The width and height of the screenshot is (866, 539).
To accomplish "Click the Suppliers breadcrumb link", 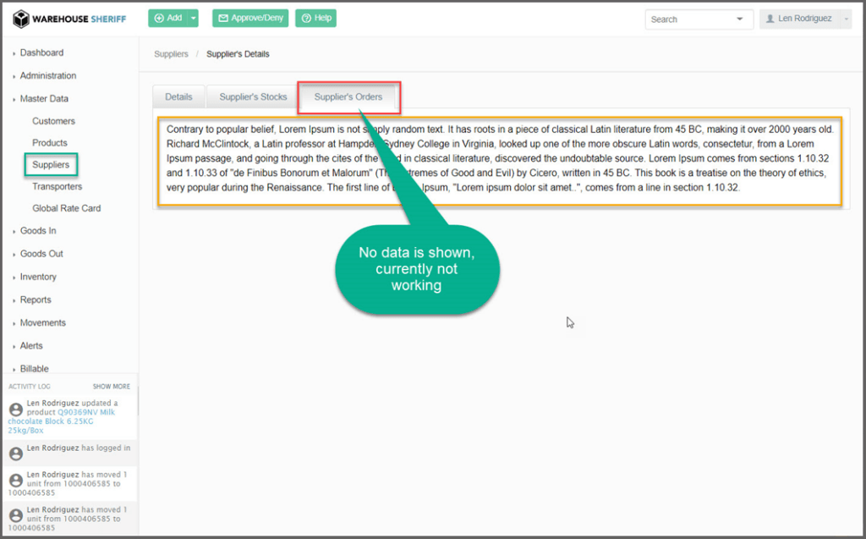I will tap(171, 54).
